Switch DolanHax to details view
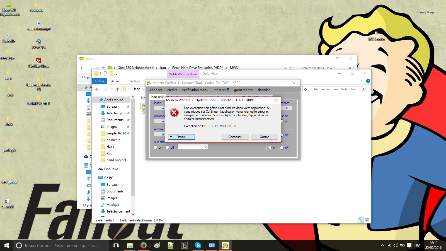The width and height of the screenshot is (446, 251). [361, 220]
